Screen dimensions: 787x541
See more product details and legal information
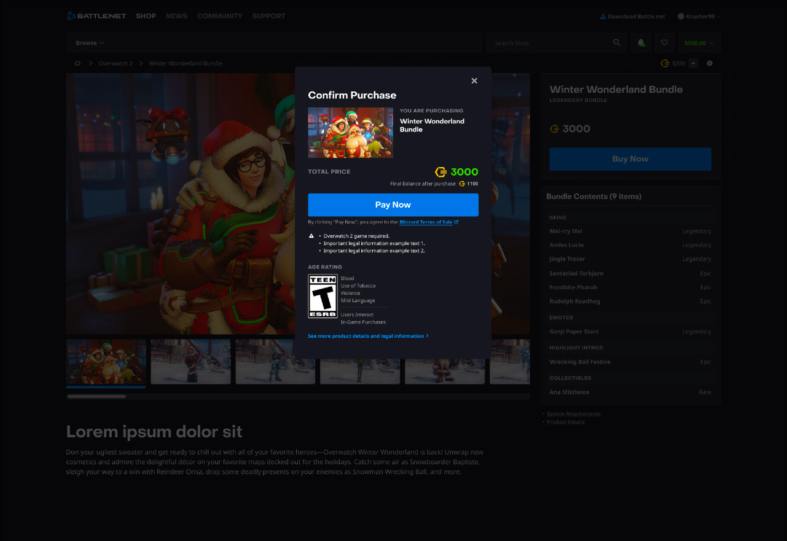368,336
